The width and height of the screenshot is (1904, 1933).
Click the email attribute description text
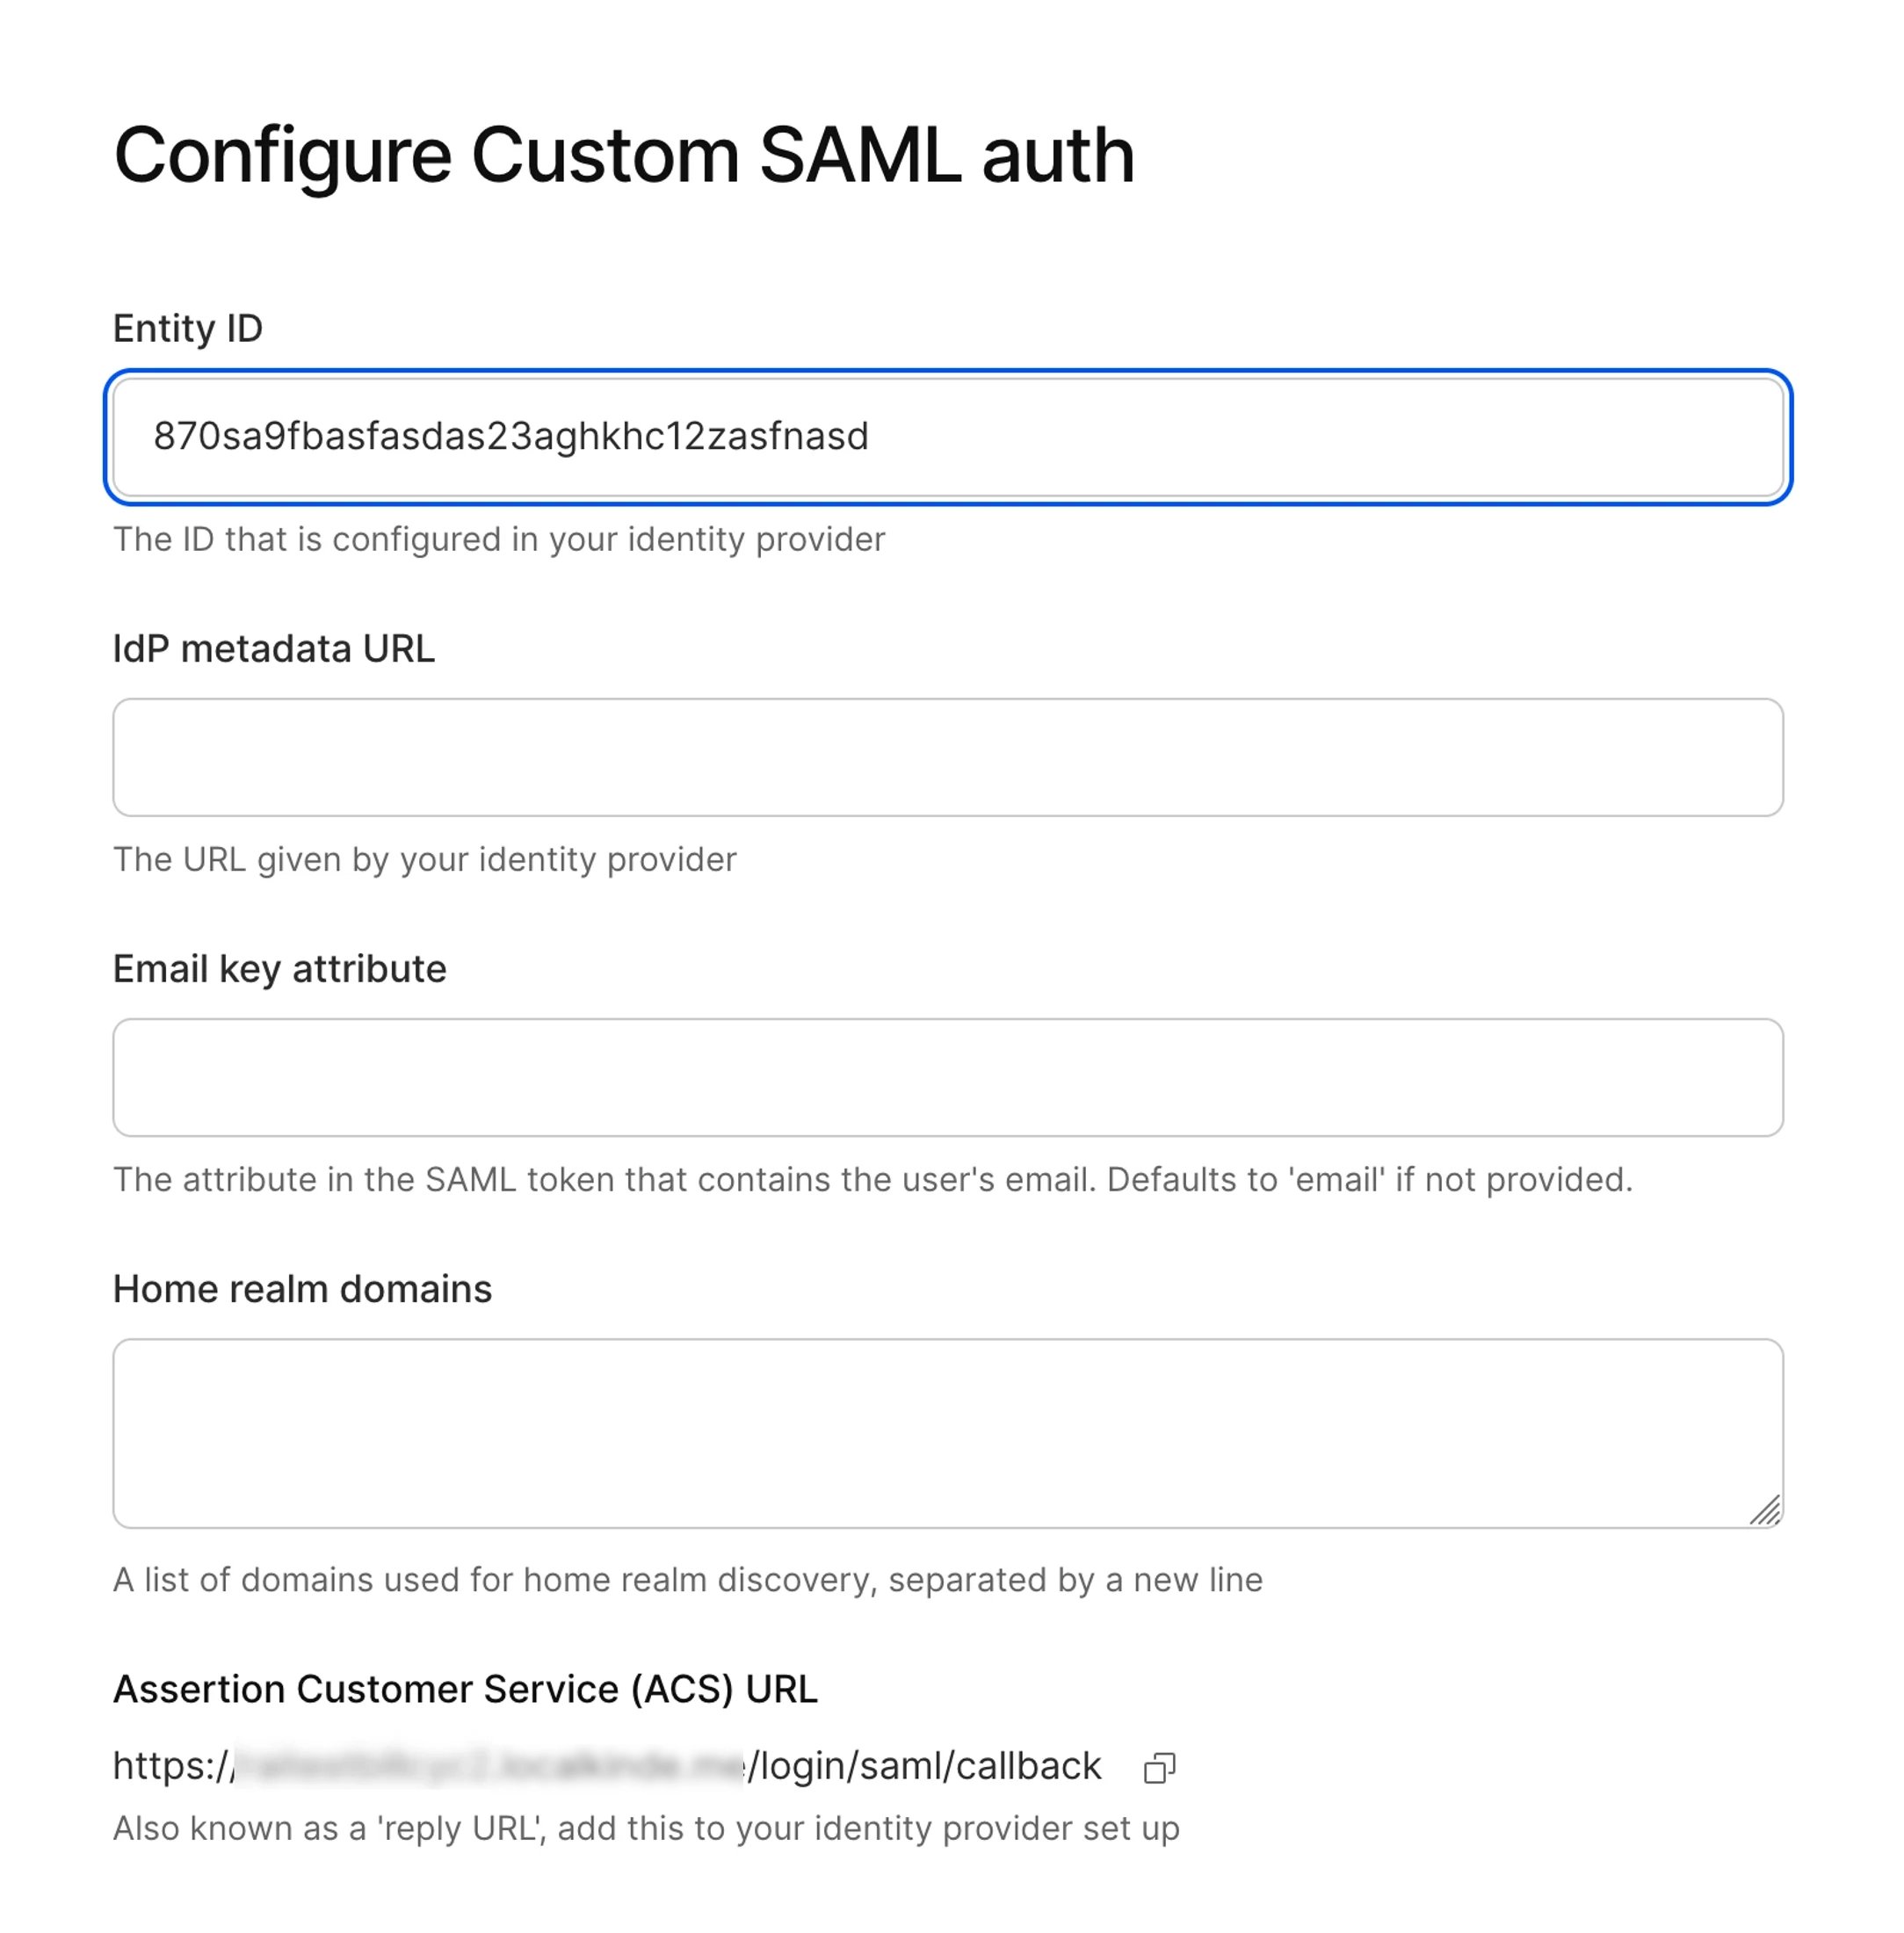point(871,1180)
